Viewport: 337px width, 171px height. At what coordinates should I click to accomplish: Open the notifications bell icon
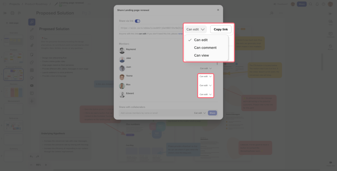coord(317,4)
